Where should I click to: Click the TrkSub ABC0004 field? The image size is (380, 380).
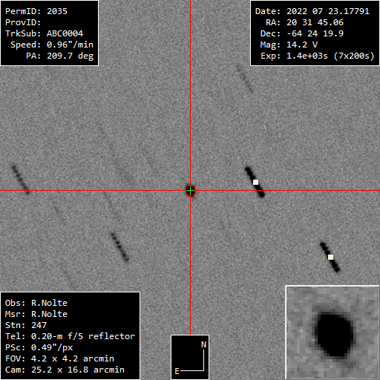(x=44, y=33)
